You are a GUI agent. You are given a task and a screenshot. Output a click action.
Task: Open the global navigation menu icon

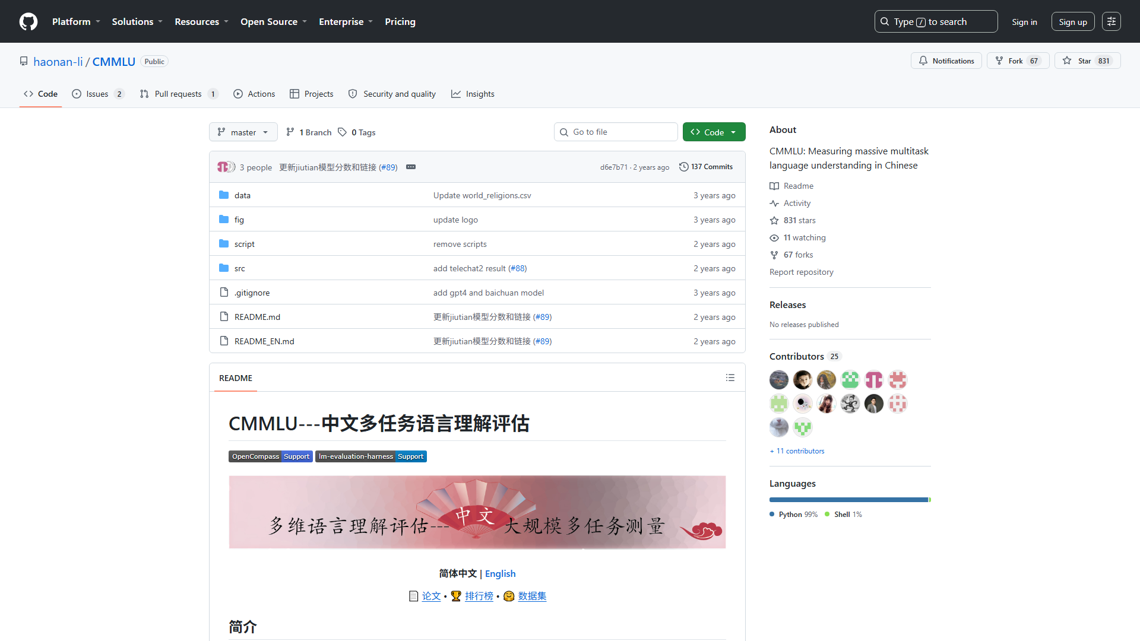[1111, 21]
